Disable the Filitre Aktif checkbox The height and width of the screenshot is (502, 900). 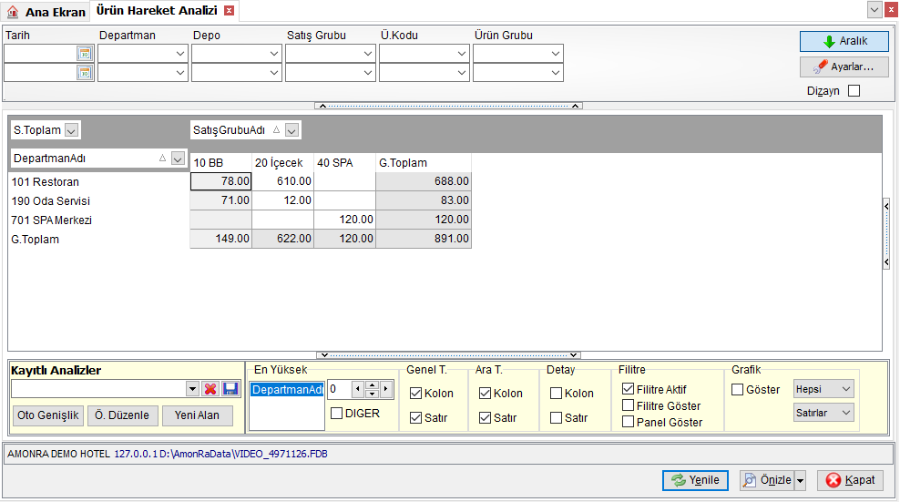coord(628,389)
